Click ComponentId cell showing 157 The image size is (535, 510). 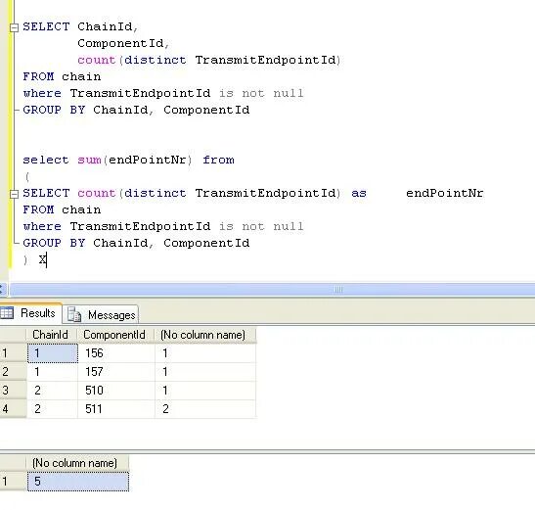click(116, 372)
